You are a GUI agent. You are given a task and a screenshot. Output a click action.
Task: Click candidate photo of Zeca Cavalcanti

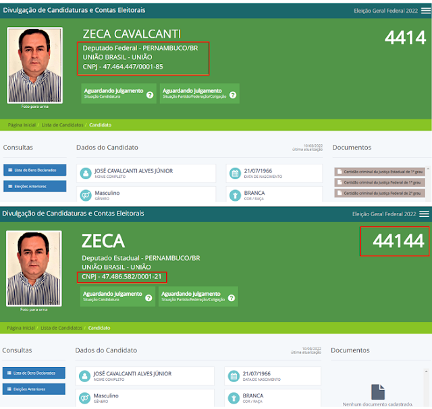34,65
